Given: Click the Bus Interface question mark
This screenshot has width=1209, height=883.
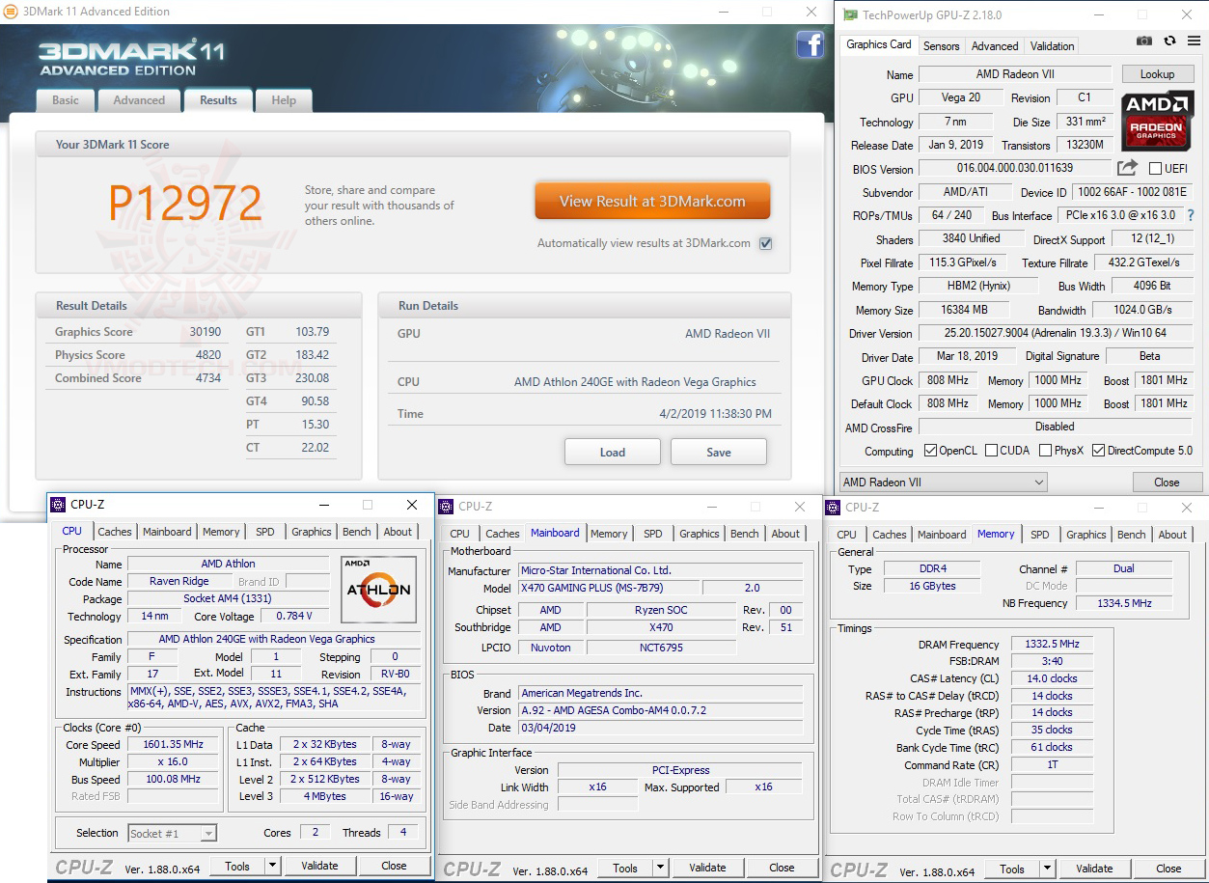Looking at the screenshot, I should [x=1190, y=215].
